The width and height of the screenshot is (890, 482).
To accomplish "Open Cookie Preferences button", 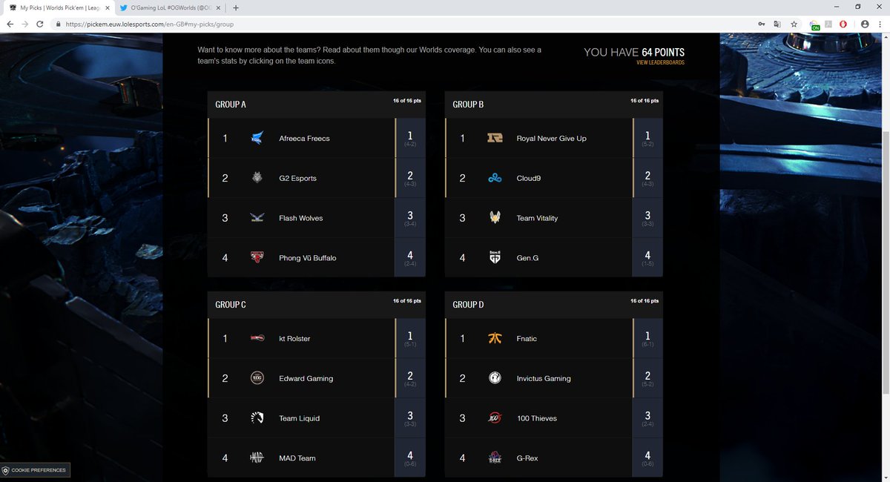I will (x=35, y=470).
